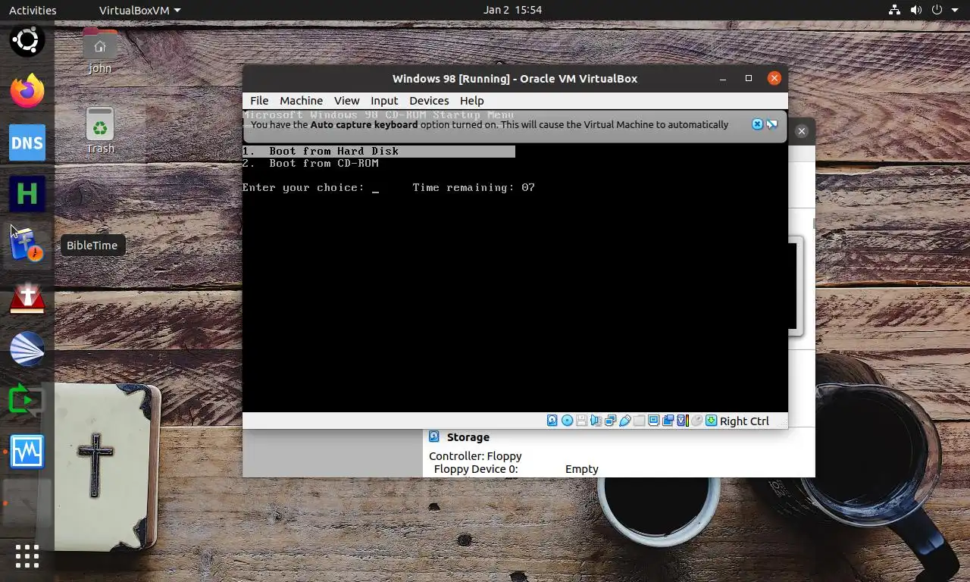Click the Windows 98 VirtualBox window title bar
Image resolution: width=970 pixels, height=582 pixels.
[x=515, y=78]
